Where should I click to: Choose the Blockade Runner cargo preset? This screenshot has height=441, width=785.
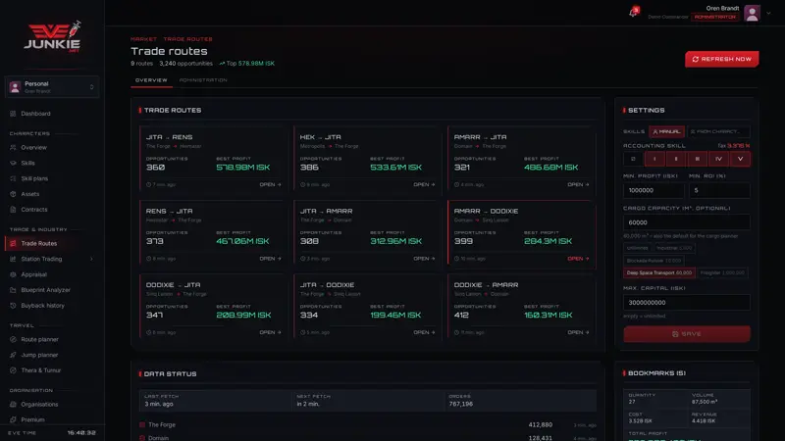point(654,261)
